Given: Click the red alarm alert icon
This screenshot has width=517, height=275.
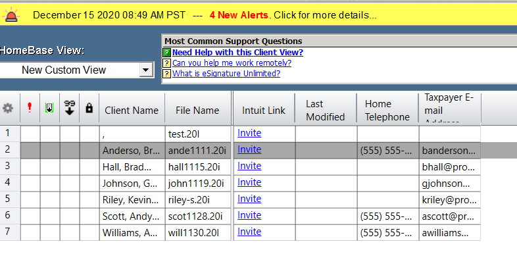Looking at the screenshot, I should (11, 14).
